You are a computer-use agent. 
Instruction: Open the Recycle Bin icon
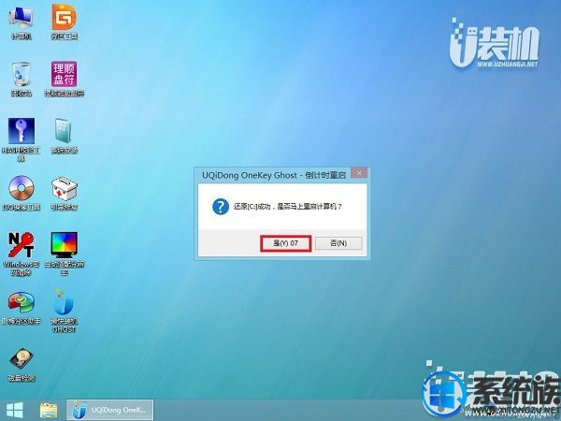tap(22, 79)
